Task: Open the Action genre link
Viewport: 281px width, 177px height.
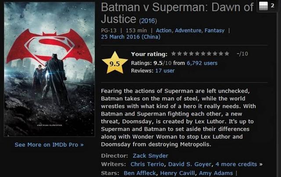Action: click(164, 30)
